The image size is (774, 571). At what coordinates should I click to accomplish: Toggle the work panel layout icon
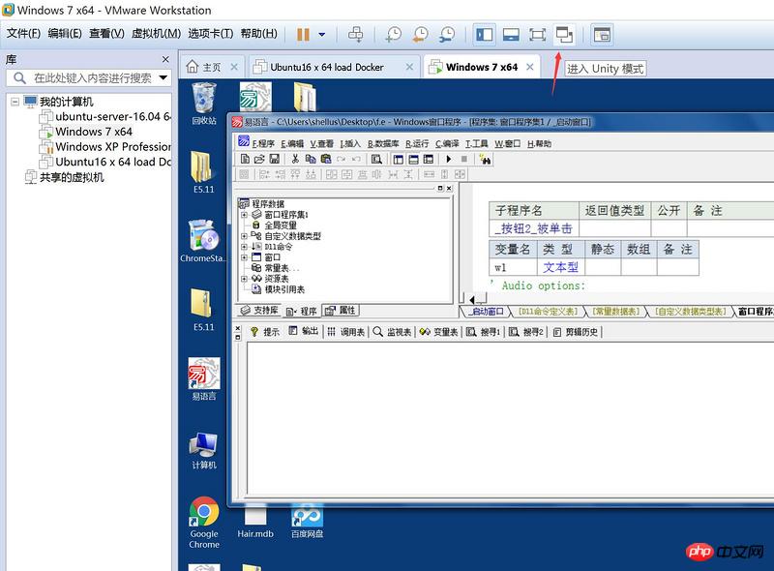(x=398, y=159)
